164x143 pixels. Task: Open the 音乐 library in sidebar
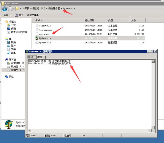[13, 52]
